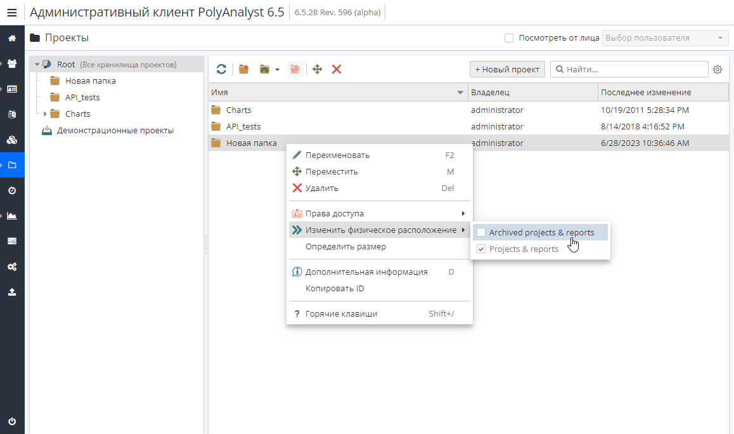Click the Charts folder icon in table
Screen dimensions: 734x434
click(216, 110)
